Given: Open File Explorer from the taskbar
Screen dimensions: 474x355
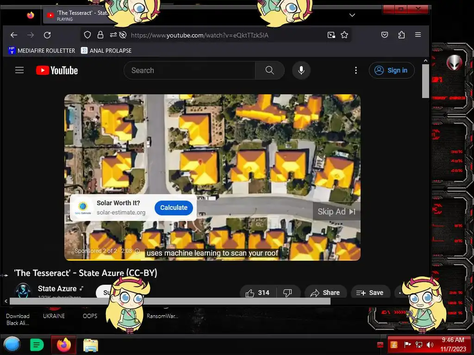Looking at the screenshot, I should (x=91, y=345).
